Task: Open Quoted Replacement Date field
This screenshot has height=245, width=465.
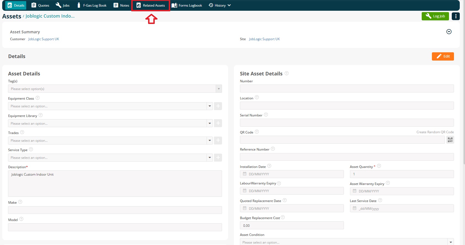Action: click(292, 208)
